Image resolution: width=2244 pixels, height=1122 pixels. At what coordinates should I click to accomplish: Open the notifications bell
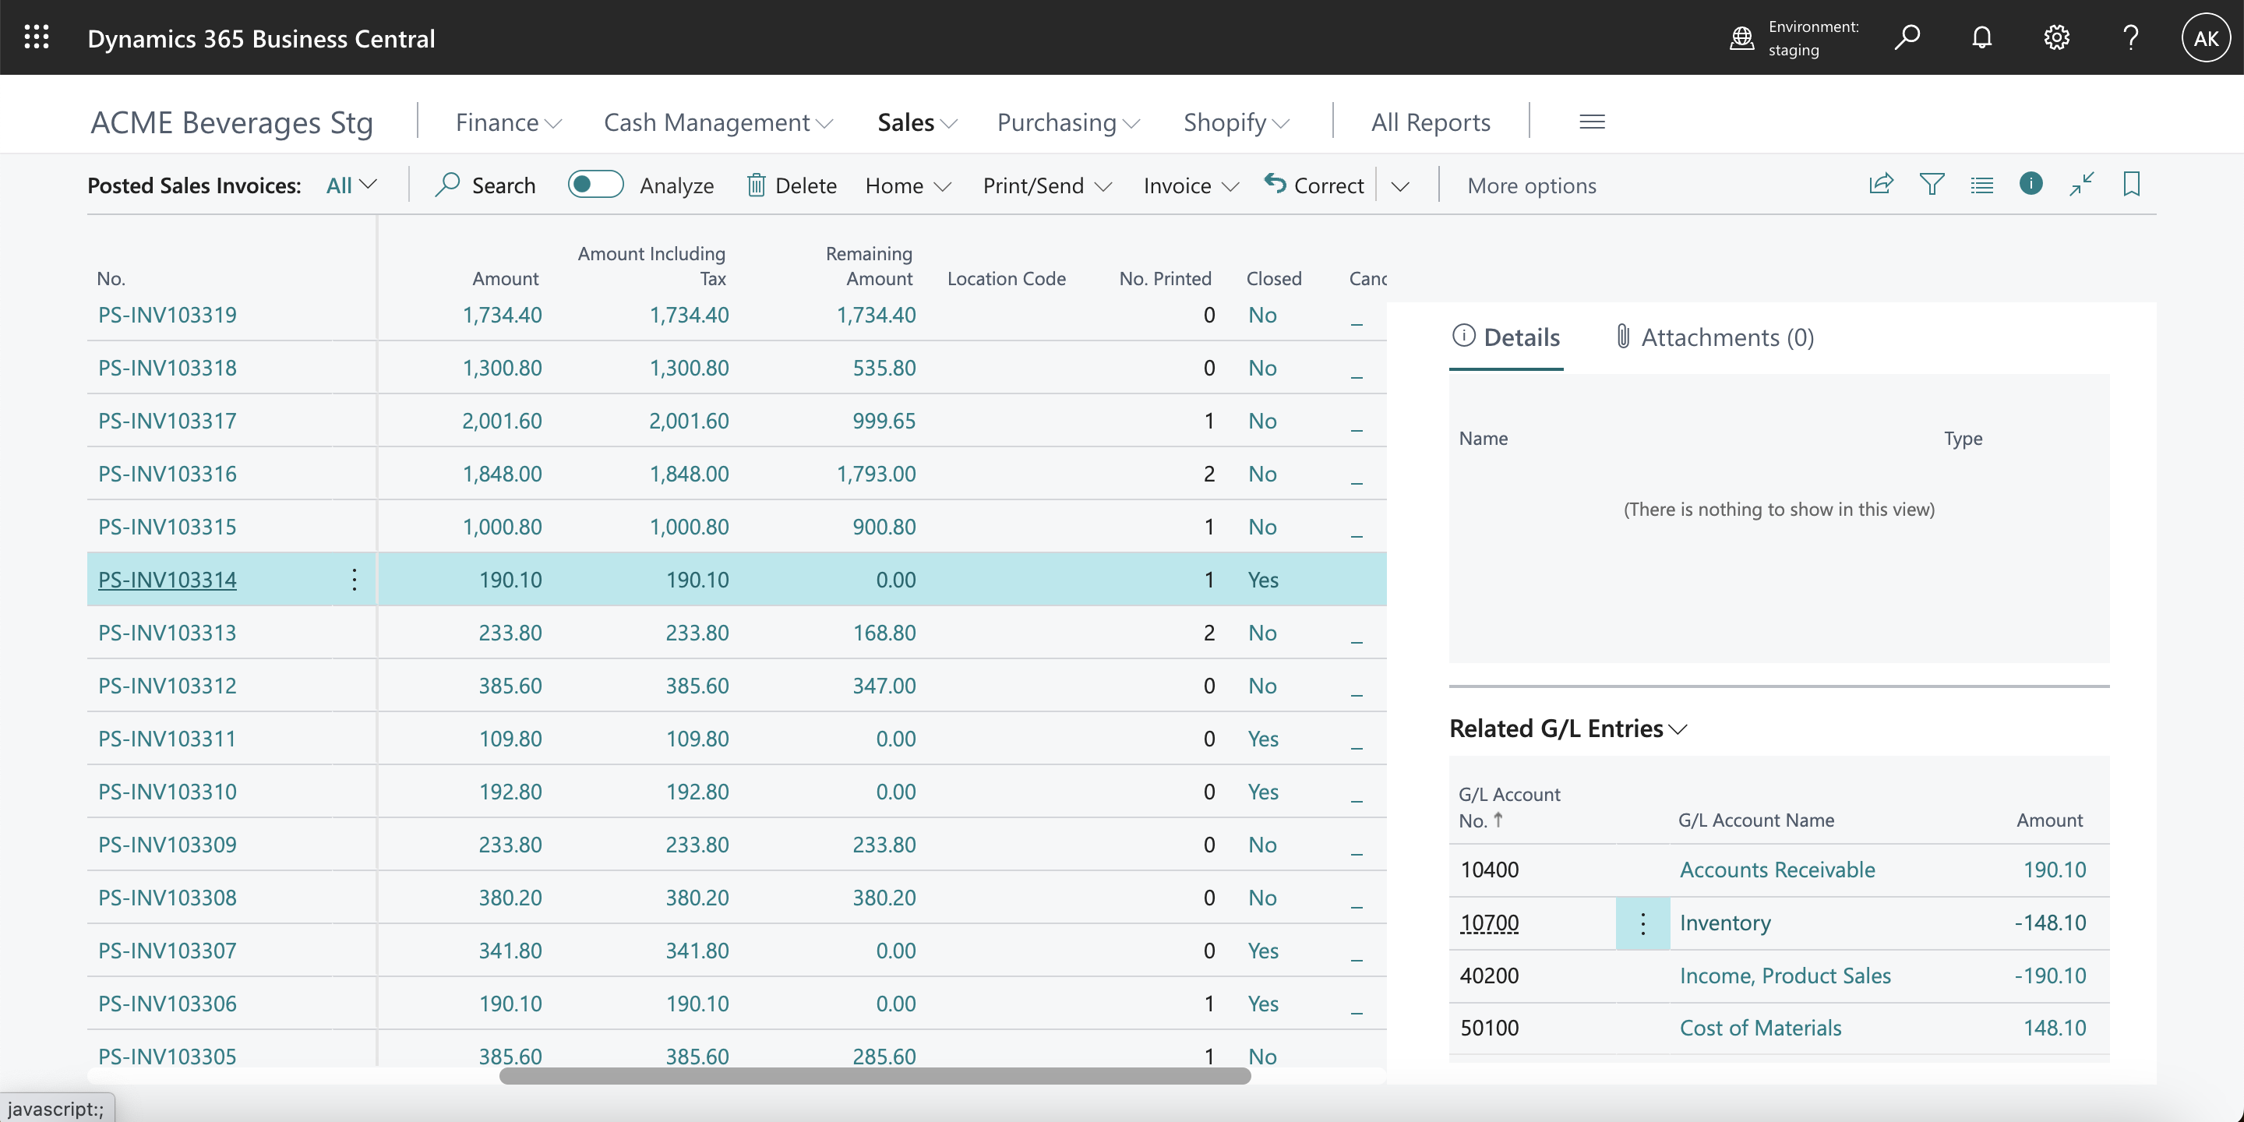tap(1981, 37)
